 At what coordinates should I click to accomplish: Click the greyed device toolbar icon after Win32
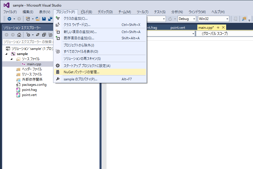(x=235, y=19)
